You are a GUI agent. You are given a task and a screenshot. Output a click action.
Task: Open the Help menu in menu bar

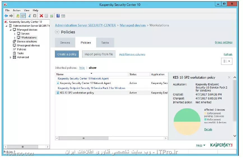[x=36, y=10]
